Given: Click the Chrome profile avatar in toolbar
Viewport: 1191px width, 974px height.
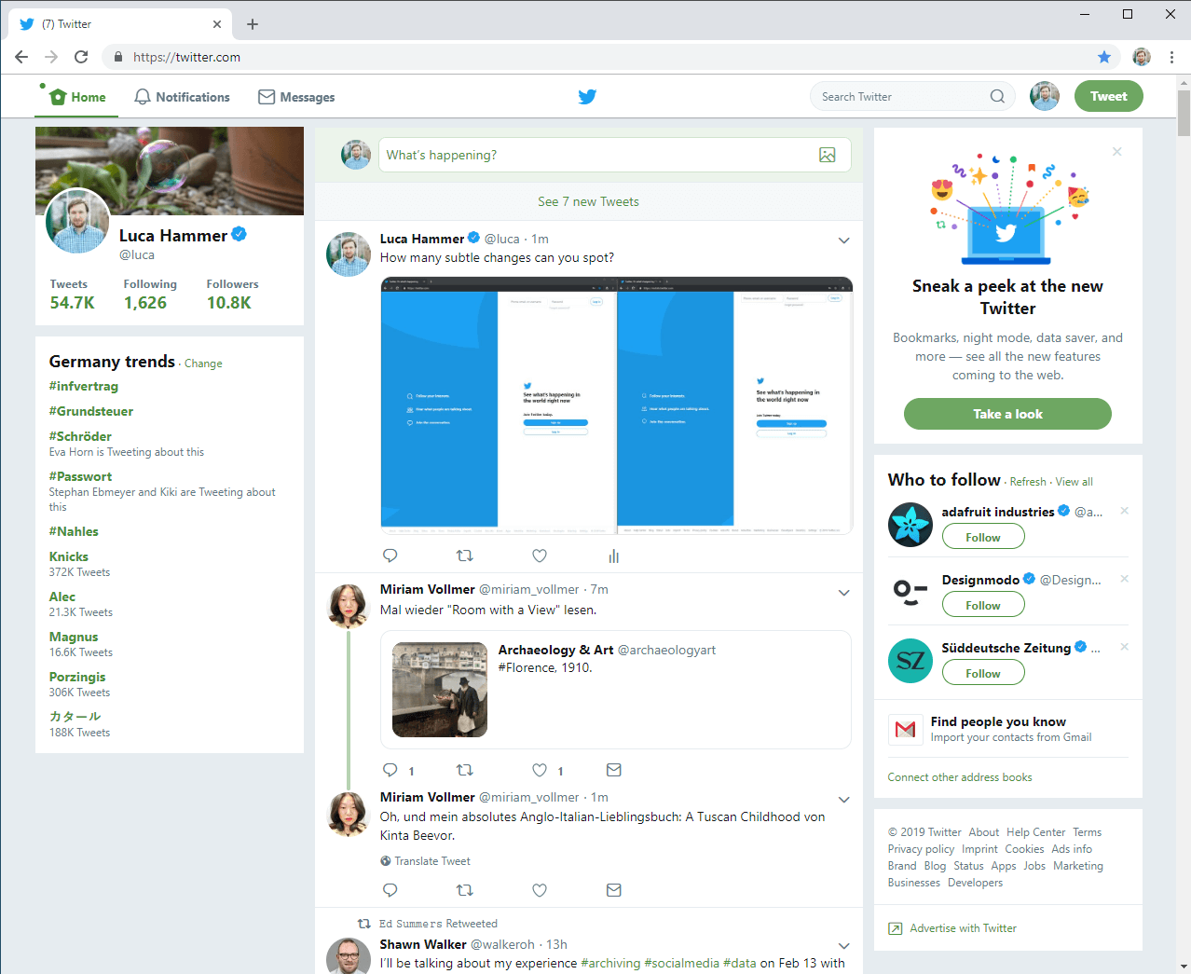Looking at the screenshot, I should tap(1142, 57).
